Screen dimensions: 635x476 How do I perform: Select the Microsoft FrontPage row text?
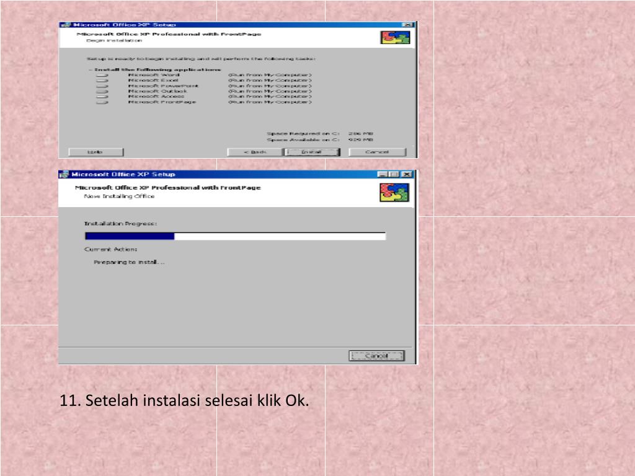pyautogui.click(x=162, y=102)
